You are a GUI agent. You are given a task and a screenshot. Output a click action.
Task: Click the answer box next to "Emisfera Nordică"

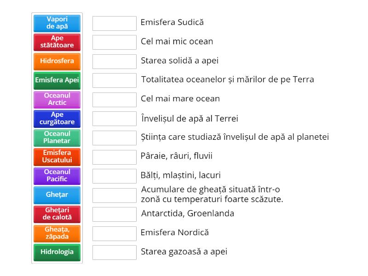(114, 233)
